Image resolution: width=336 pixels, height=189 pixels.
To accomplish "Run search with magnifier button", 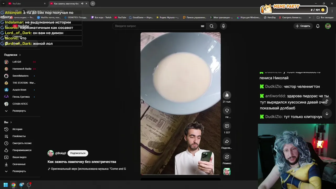I will [x=212, y=26].
